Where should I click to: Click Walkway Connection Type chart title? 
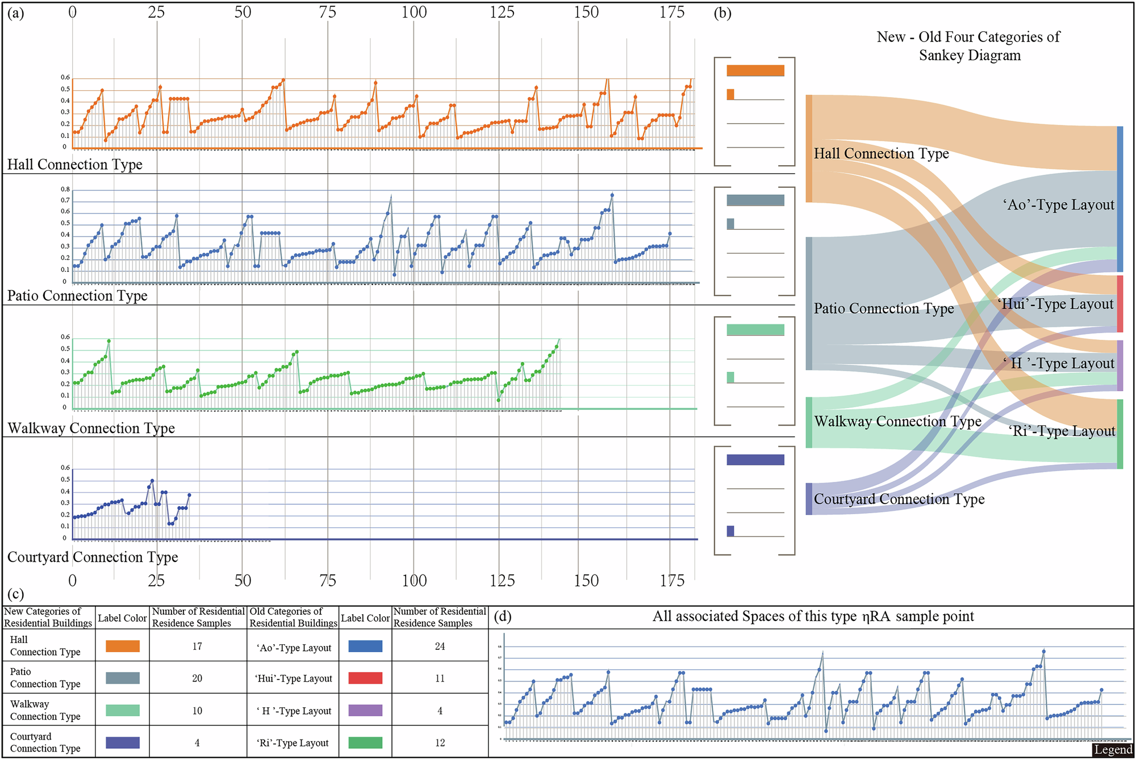point(91,429)
